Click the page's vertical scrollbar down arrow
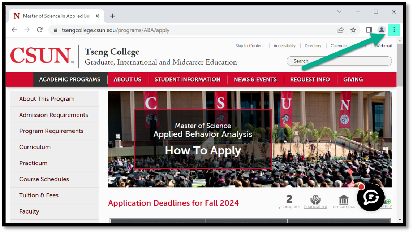The height and width of the screenshot is (233, 413). (x=400, y=219)
